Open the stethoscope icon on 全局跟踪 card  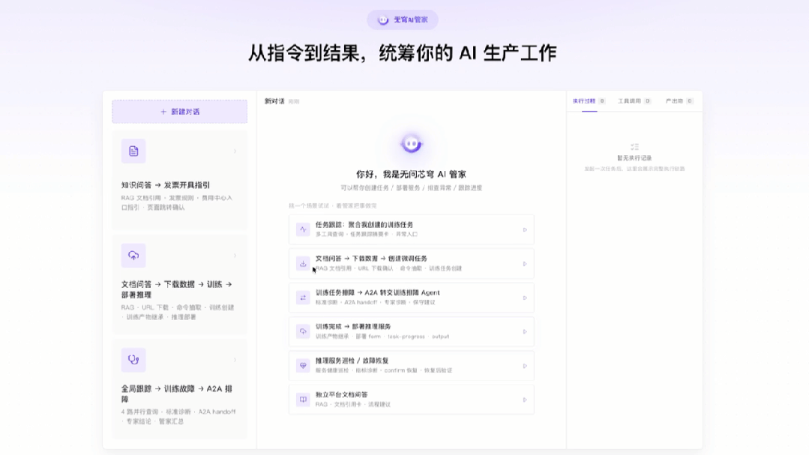[x=133, y=360]
